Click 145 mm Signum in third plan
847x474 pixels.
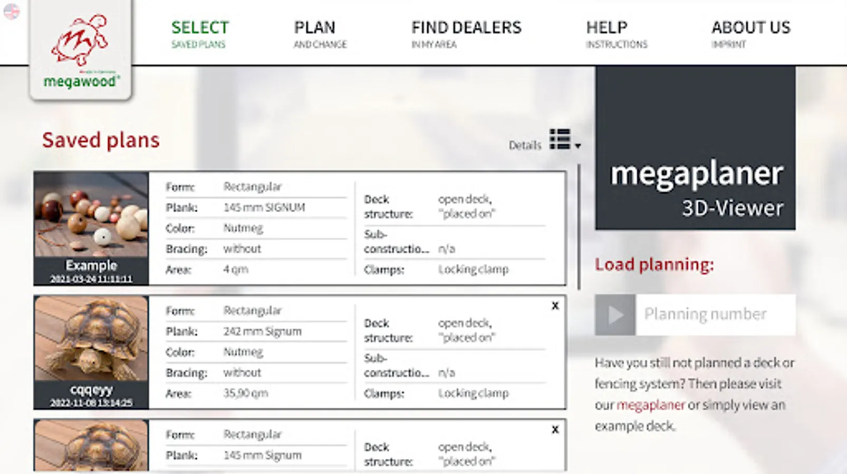(x=263, y=455)
